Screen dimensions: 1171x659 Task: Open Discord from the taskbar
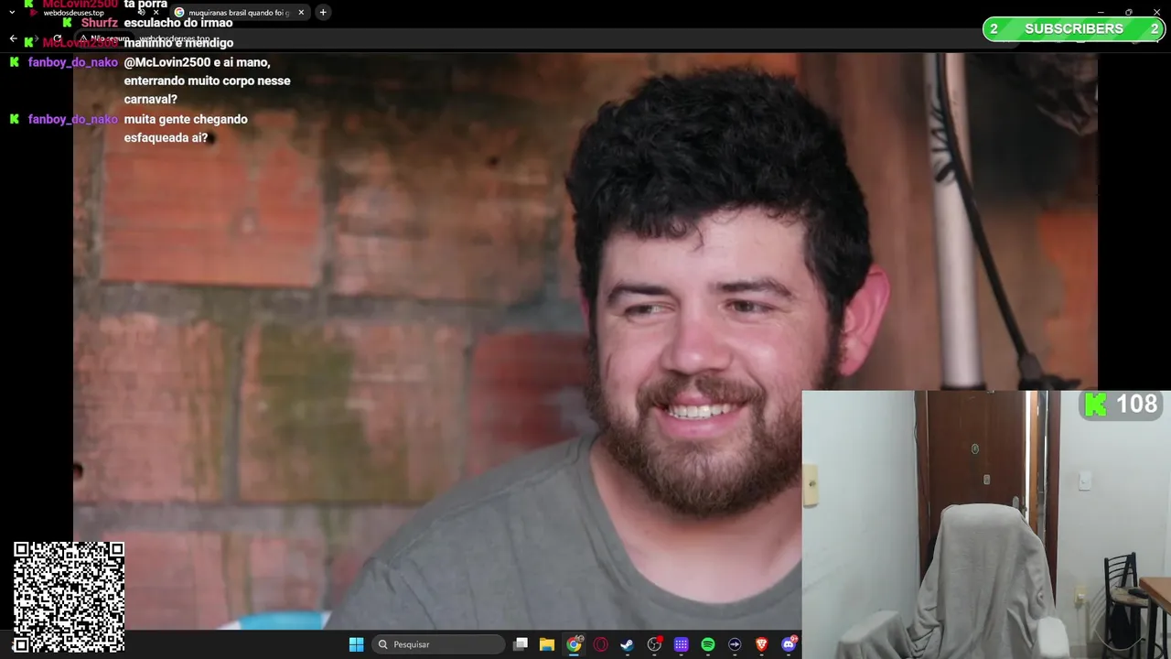coord(789,644)
